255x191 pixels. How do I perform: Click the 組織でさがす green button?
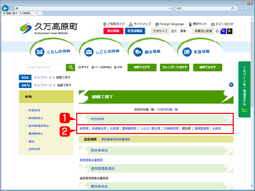[x=208, y=67]
